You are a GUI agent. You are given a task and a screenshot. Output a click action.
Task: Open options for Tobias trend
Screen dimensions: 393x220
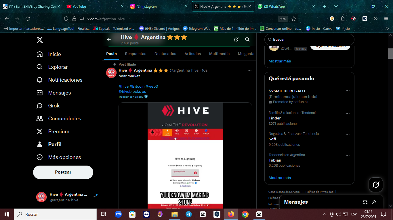[348, 156]
